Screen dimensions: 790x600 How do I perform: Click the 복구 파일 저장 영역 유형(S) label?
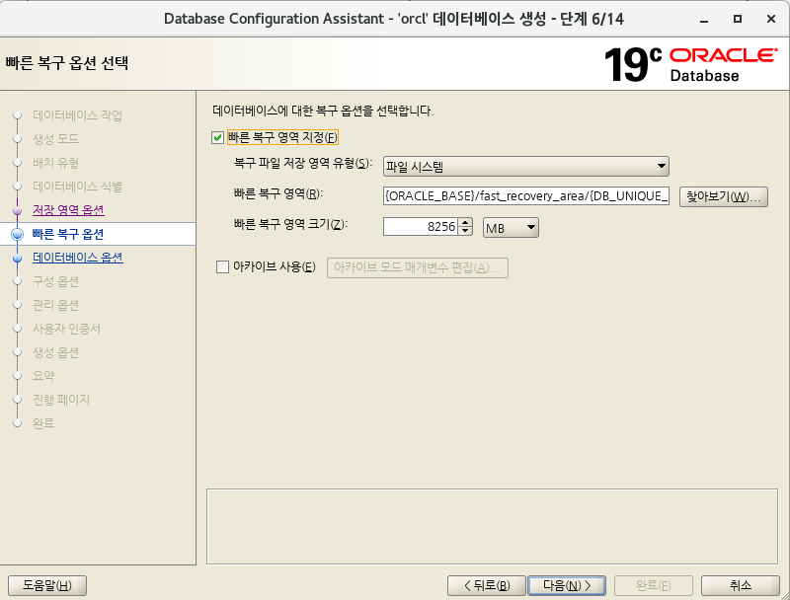[303, 163]
